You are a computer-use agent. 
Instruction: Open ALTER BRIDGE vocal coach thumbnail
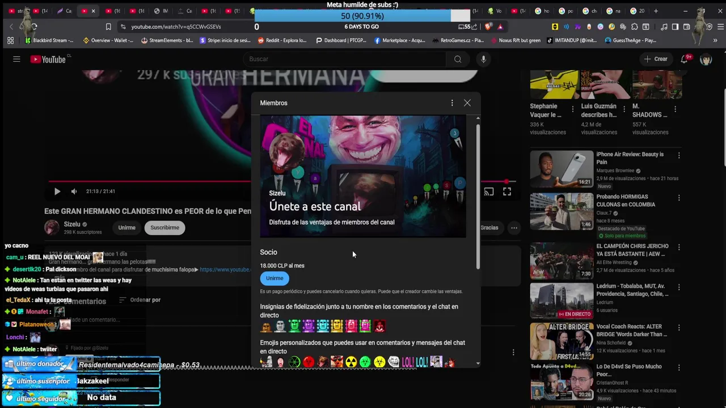click(x=562, y=341)
